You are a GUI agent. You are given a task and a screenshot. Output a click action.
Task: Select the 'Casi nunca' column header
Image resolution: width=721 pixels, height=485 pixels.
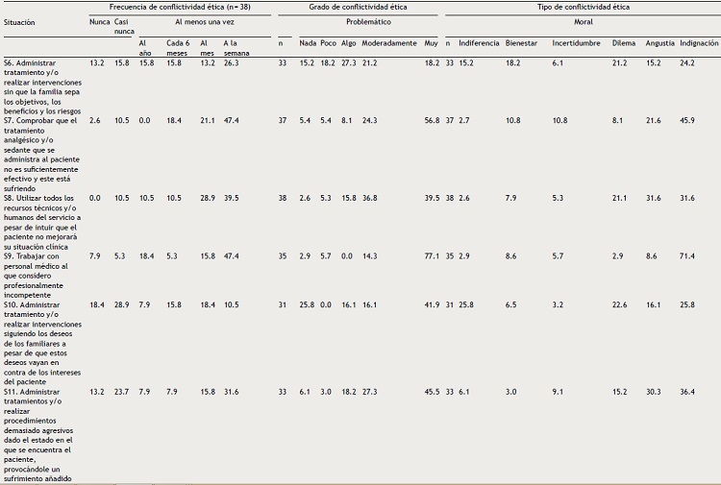click(124, 27)
